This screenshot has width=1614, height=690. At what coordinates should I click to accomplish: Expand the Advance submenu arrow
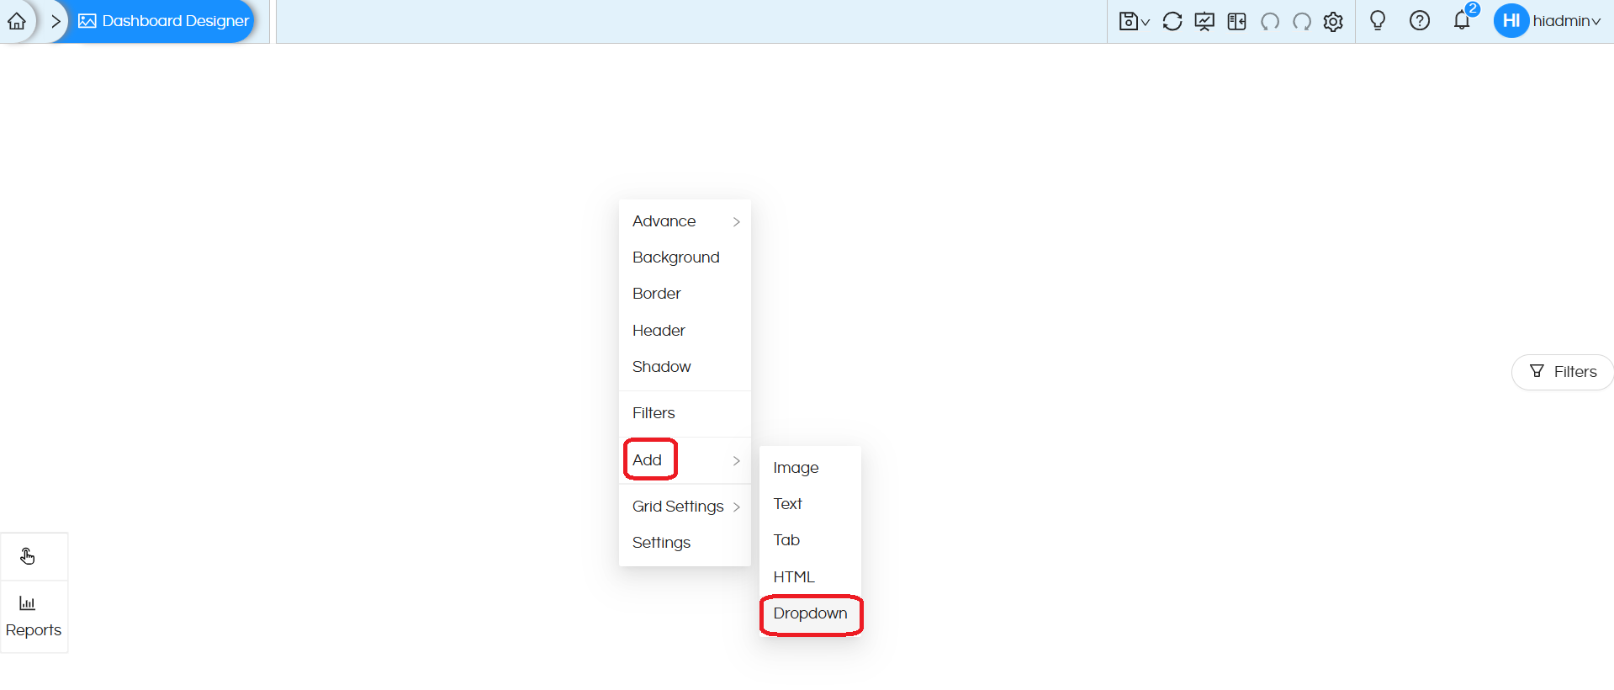pyautogui.click(x=737, y=222)
